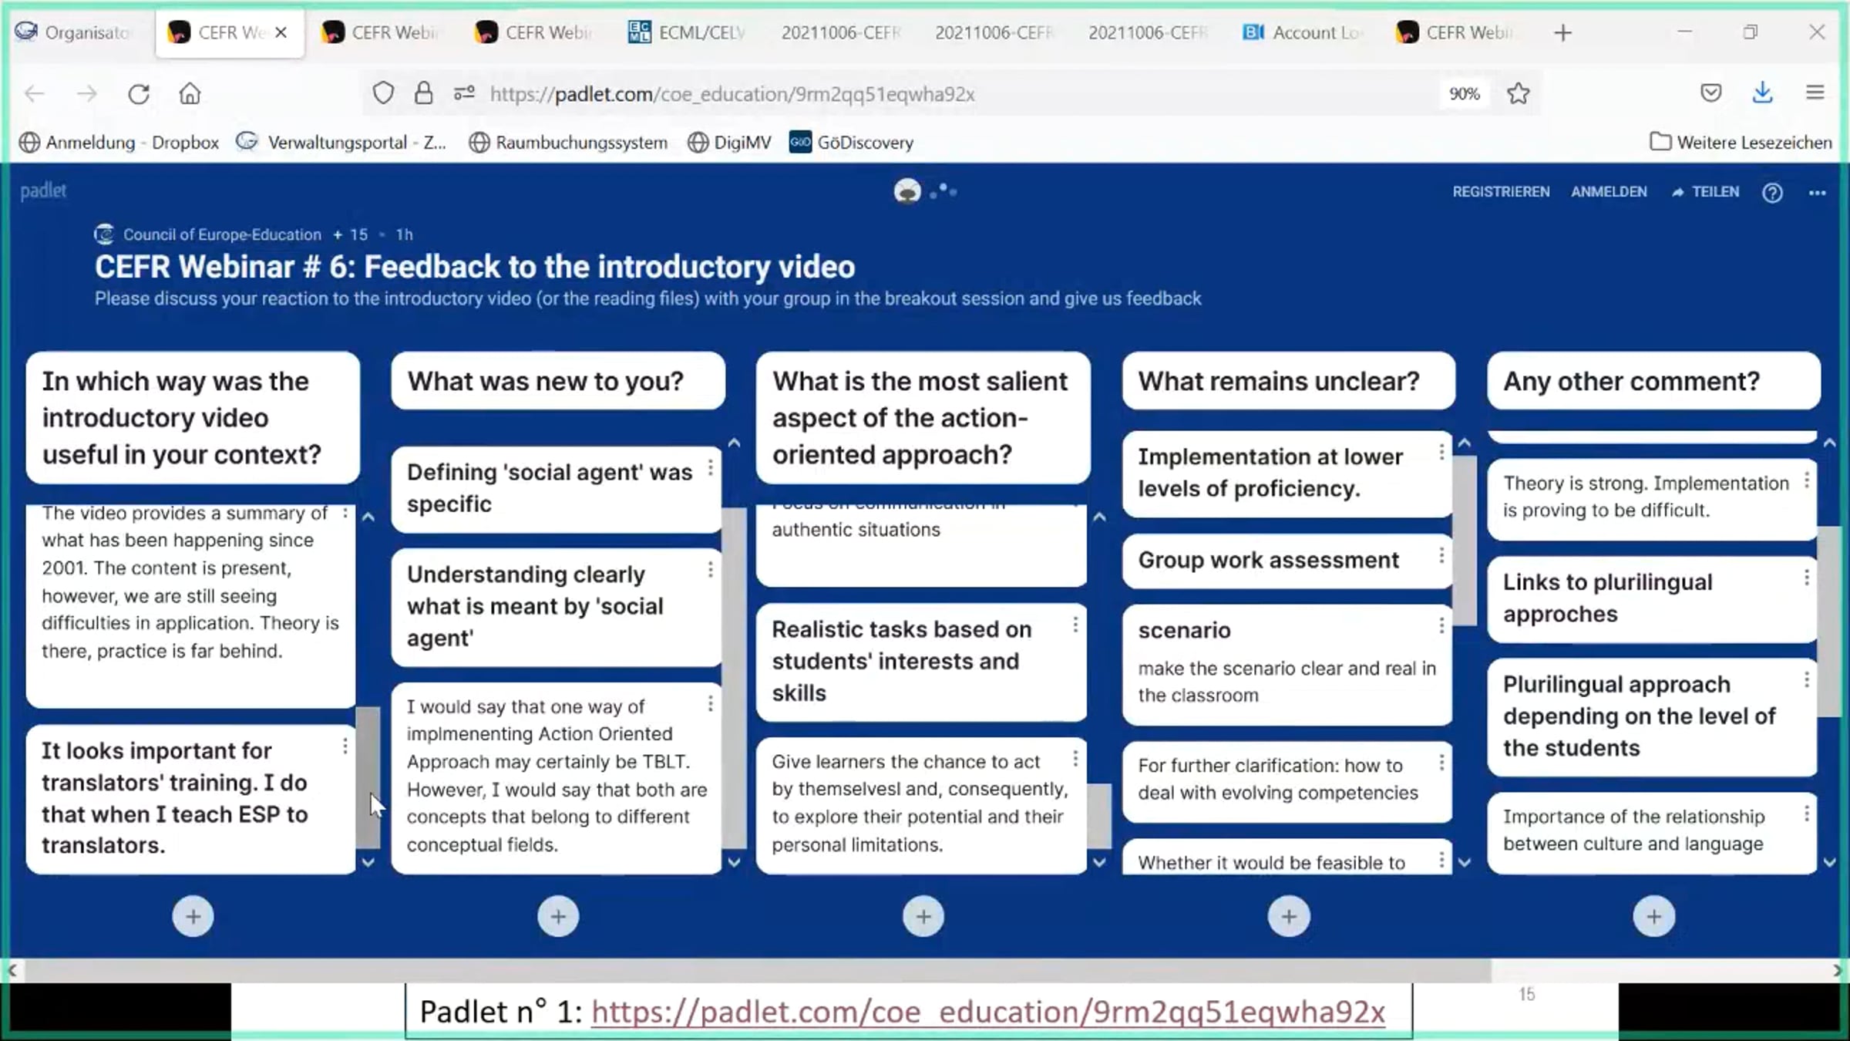Image resolution: width=1850 pixels, height=1041 pixels.
Task: Switch to the first 20211006-CEFR tab
Action: tap(843, 32)
